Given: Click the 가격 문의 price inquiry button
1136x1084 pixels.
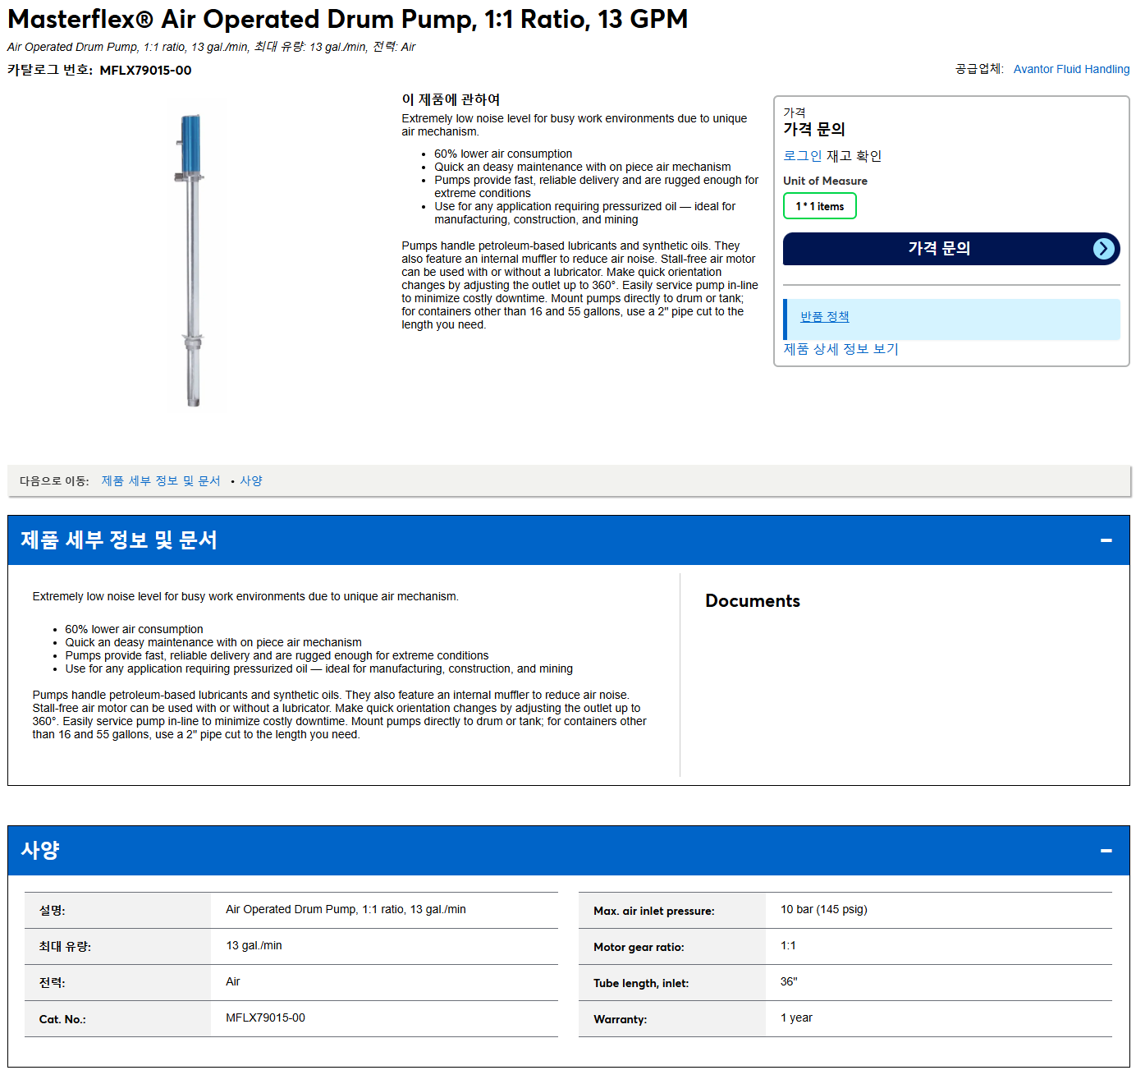Looking at the screenshot, I should coord(951,249).
